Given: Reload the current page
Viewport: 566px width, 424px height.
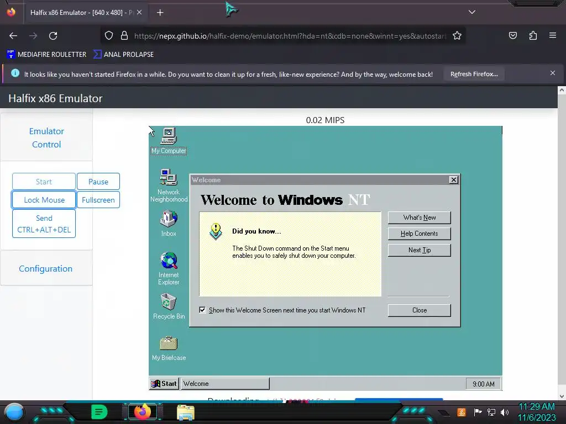Looking at the screenshot, I should coord(53,36).
